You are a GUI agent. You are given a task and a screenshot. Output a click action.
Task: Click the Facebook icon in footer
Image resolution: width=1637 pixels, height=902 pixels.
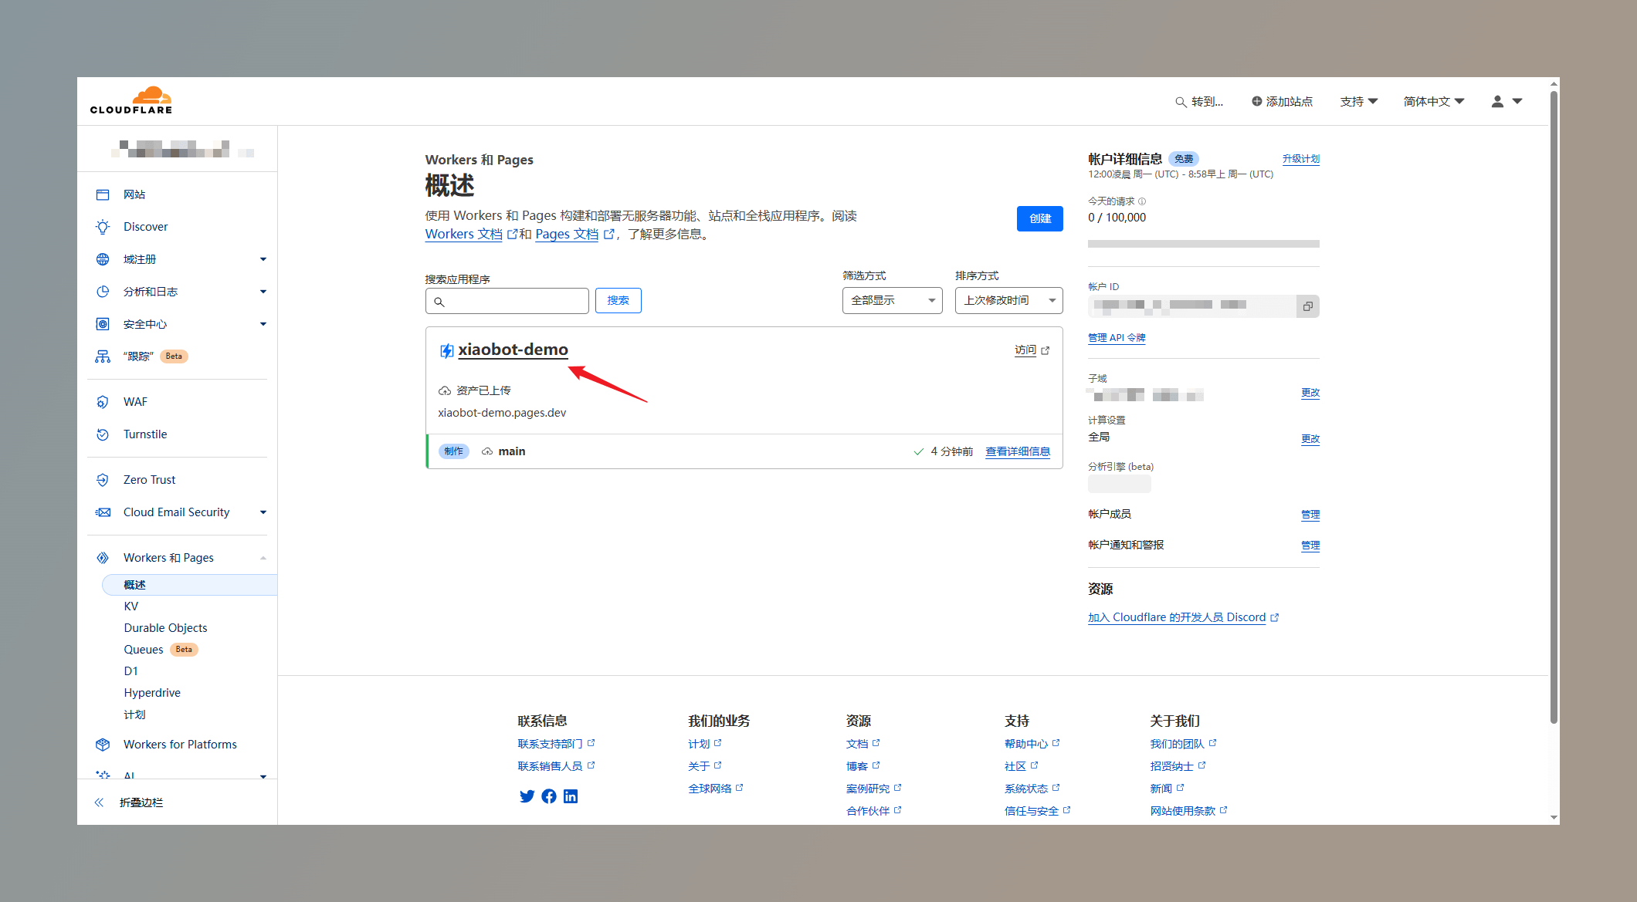[549, 796]
